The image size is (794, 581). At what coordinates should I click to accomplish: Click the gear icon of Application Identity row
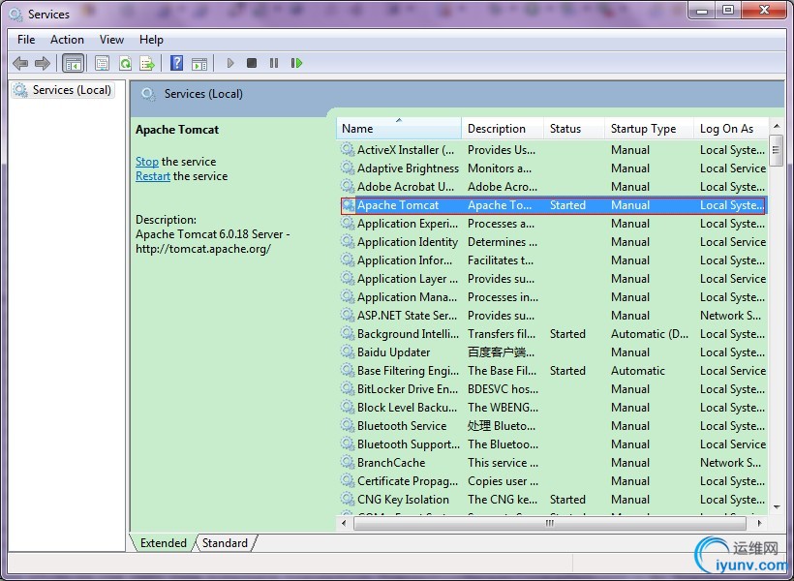348,242
